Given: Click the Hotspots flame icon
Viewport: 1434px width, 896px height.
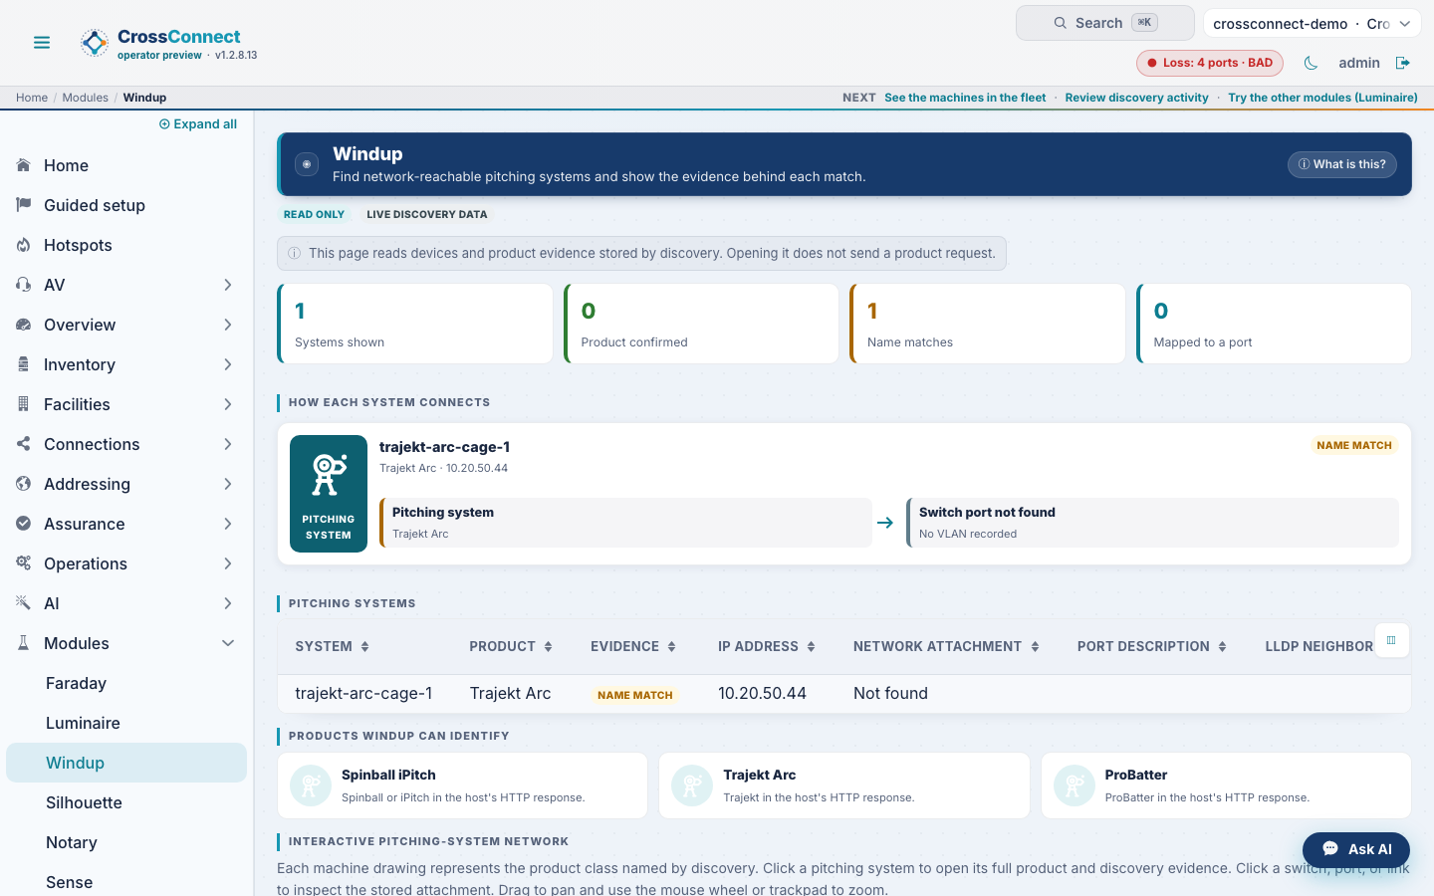Looking at the screenshot, I should tap(23, 245).
